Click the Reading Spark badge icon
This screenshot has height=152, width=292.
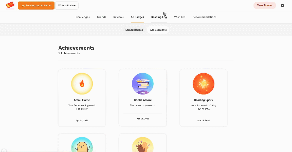(x=204, y=84)
